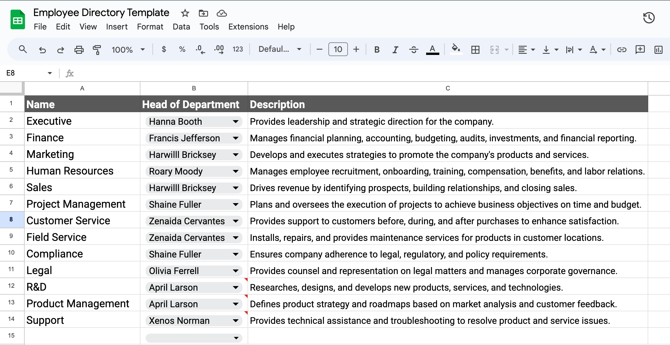Open the Format menu
This screenshot has height=345, width=670.
pos(150,27)
